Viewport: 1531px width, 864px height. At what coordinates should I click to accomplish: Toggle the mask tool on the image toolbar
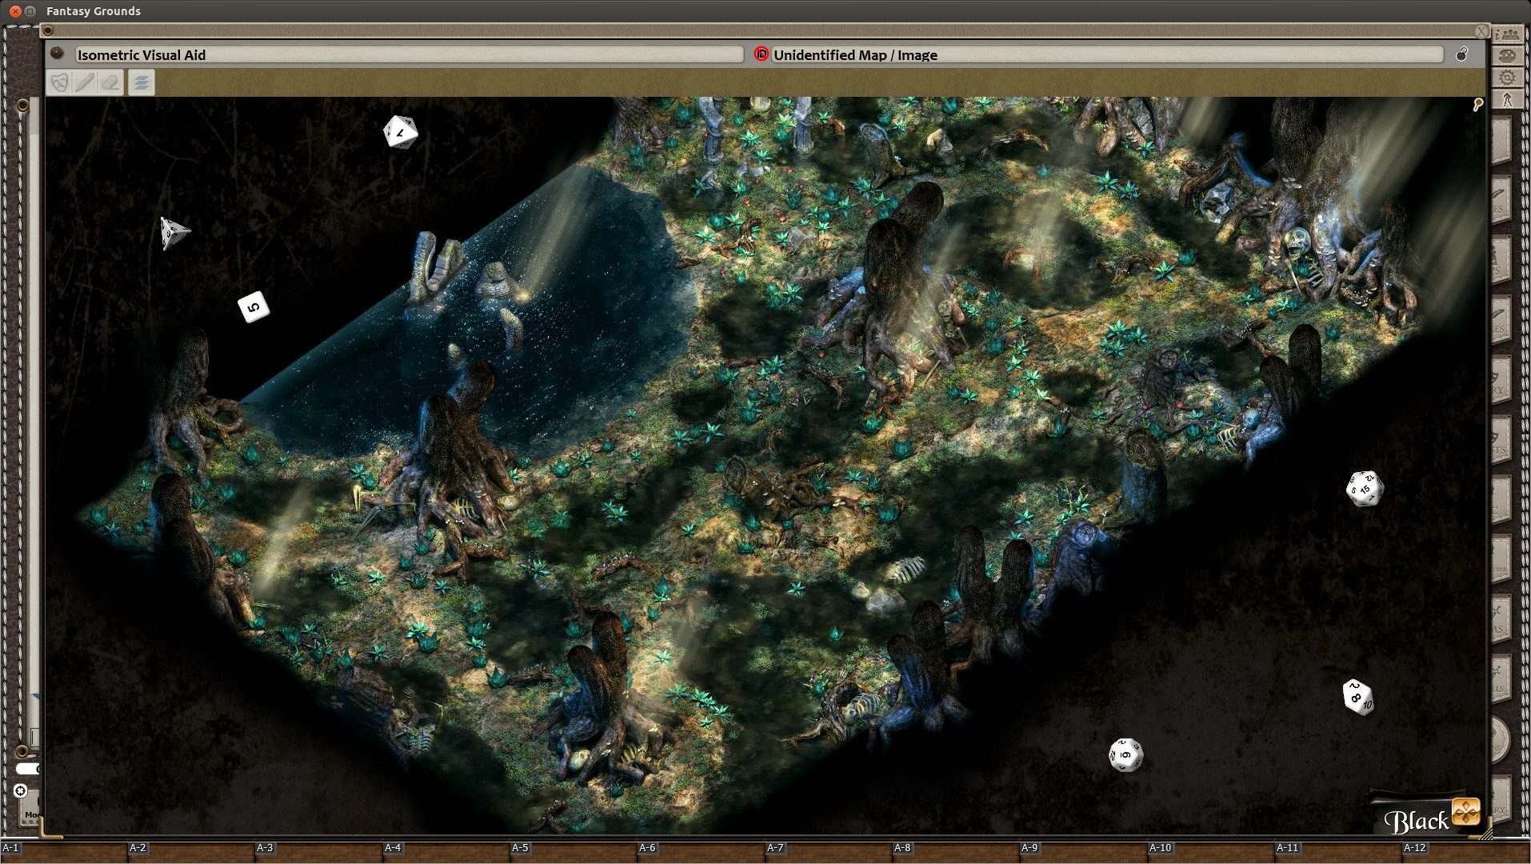point(60,82)
